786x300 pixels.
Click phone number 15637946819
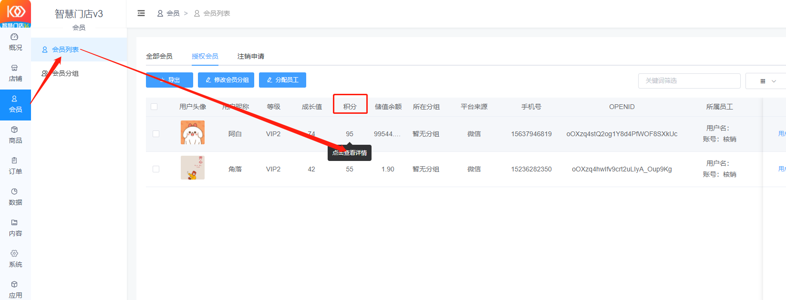pos(531,134)
